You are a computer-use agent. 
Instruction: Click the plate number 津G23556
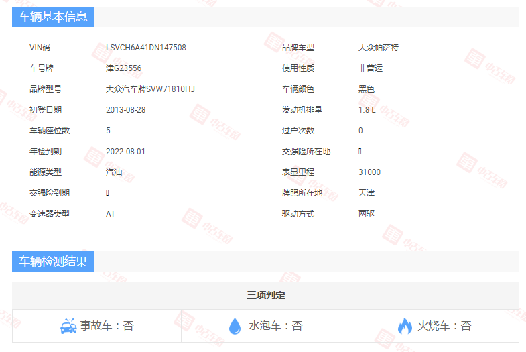click(123, 68)
